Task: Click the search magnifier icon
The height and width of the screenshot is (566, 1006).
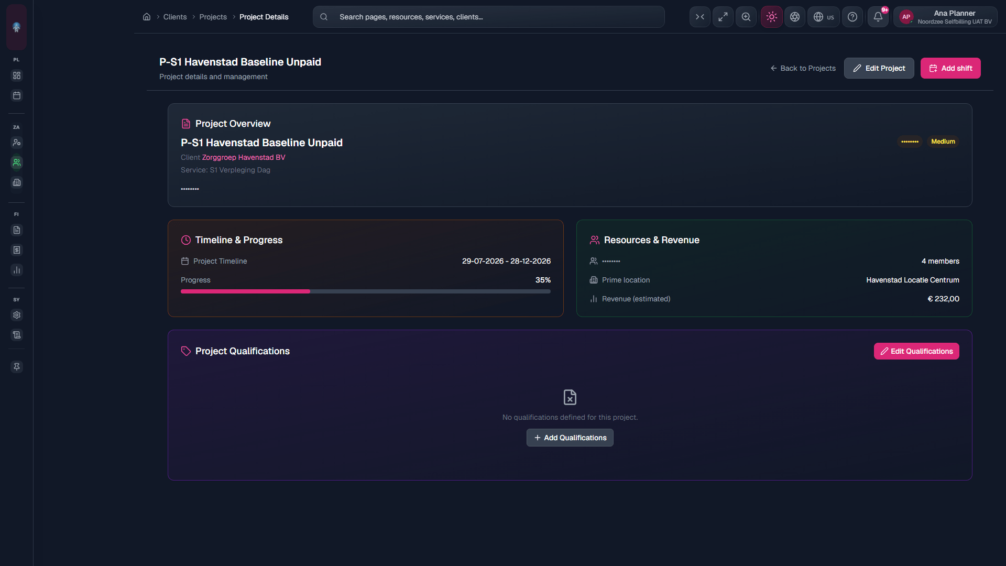Action: coord(324,17)
